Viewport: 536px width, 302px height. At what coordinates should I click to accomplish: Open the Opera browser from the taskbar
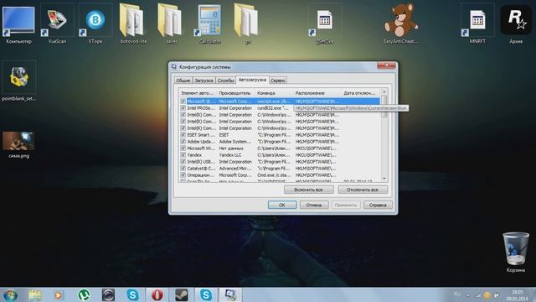(x=157, y=294)
